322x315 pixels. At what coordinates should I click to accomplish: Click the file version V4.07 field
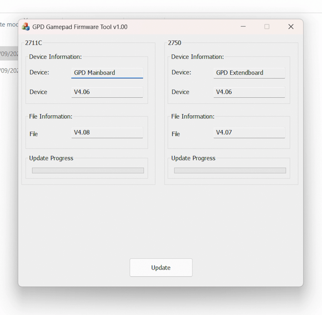coord(249,132)
